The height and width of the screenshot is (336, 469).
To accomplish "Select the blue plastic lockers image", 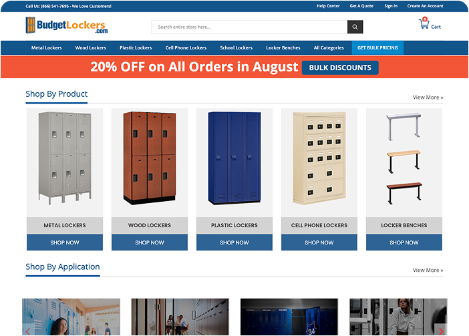I will click(x=234, y=158).
